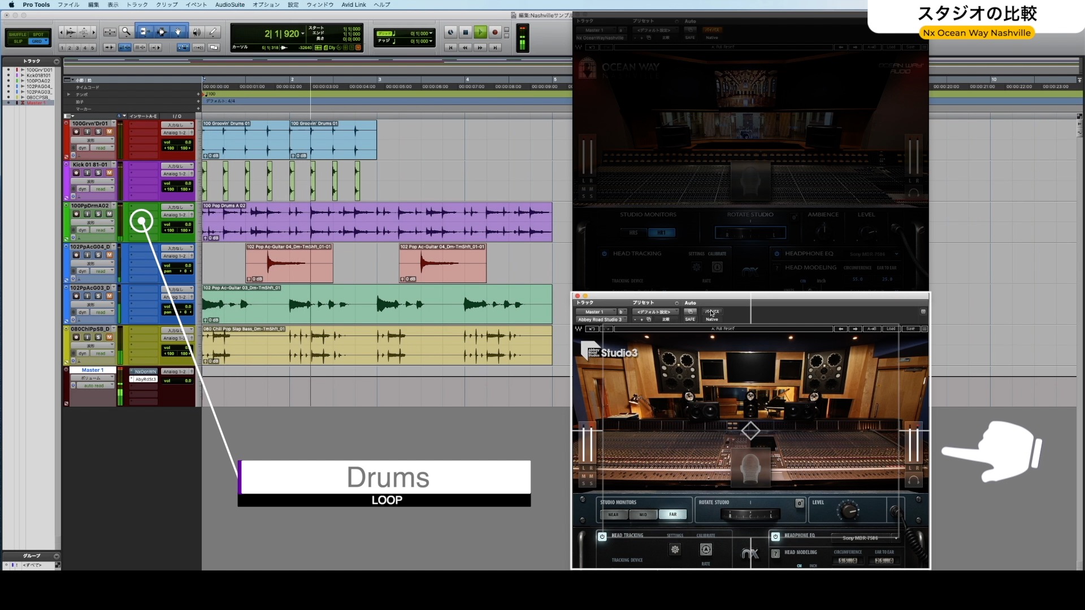Screen dimensions: 1085x610
Task: Mute the 100Grvn'Dr01 track
Action: 109,132
